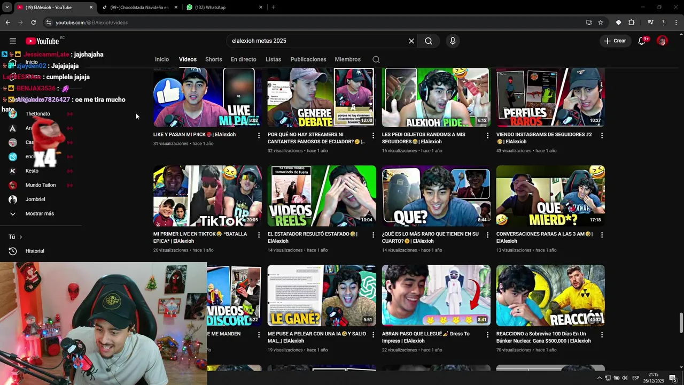Open options for REACCIONO a Sobrevive 100 Días video
The height and width of the screenshot is (385, 684).
[x=602, y=334]
